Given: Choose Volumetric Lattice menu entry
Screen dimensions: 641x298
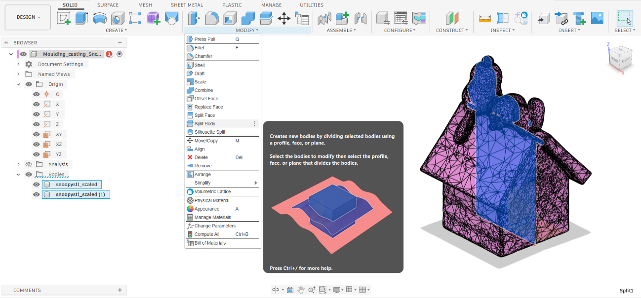Looking at the screenshot, I should click(x=222, y=191).
